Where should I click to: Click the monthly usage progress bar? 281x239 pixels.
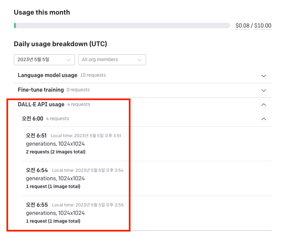coord(122,25)
